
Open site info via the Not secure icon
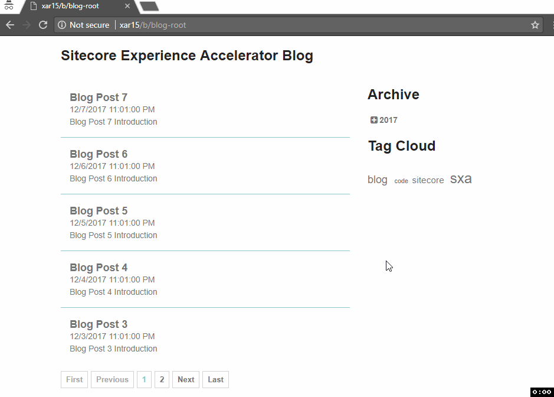62,25
